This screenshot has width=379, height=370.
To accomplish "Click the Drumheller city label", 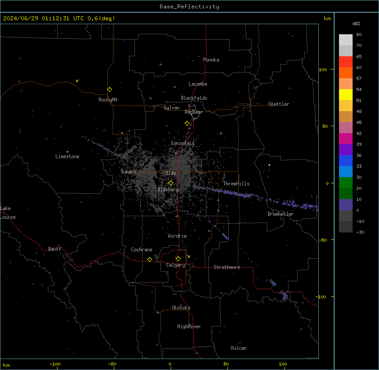I will tap(281, 214).
